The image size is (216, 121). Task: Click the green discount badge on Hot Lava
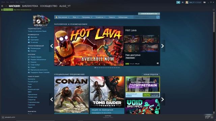point(127,64)
